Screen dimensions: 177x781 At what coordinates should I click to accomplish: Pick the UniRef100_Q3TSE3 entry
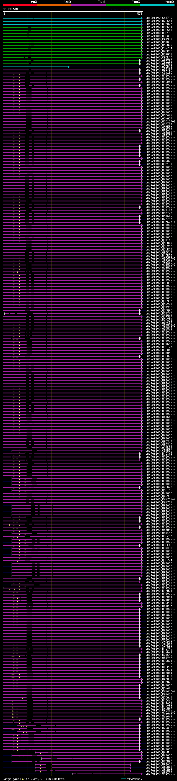click(158, 308)
